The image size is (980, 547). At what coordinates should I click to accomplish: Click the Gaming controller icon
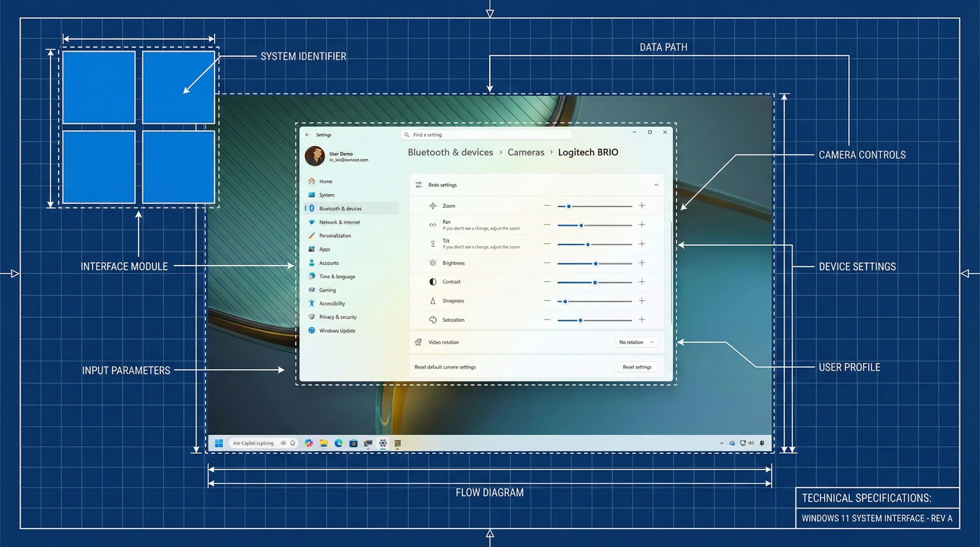tap(312, 290)
